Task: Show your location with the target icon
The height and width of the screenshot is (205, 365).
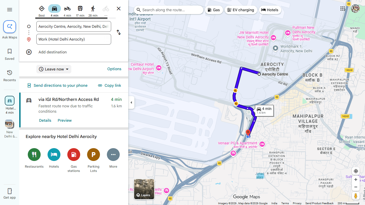Action: coord(356,171)
